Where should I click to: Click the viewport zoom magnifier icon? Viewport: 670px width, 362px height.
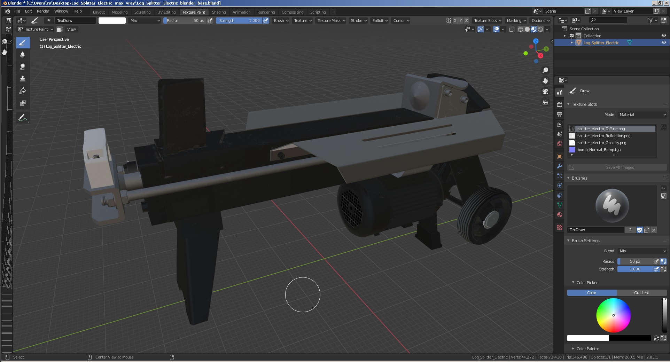545,70
